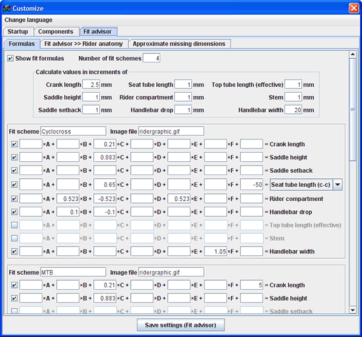Uncheck MTB Crank length formula checkbox
The height and width of the screenshot is (337, 362).
(14, 285)
